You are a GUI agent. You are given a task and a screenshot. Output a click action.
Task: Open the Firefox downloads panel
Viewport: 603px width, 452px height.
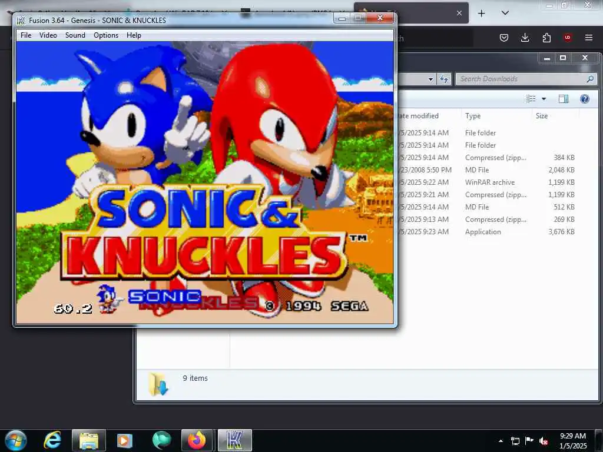click(x=525, y=38)
